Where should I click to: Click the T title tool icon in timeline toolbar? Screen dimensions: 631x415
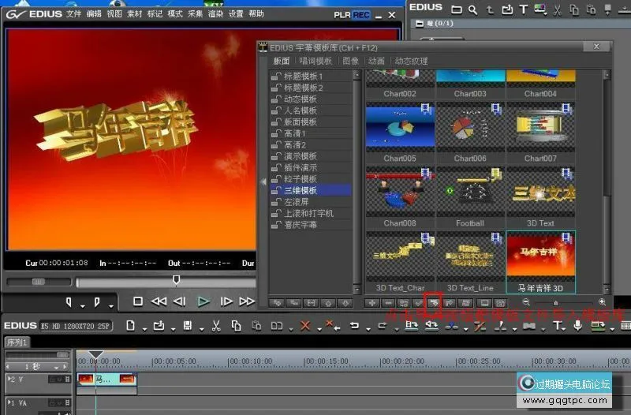[558, 326]
